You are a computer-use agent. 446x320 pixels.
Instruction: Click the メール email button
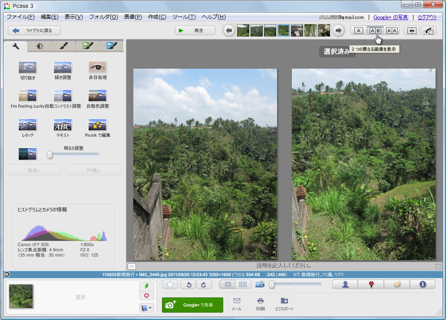(237, 304)
